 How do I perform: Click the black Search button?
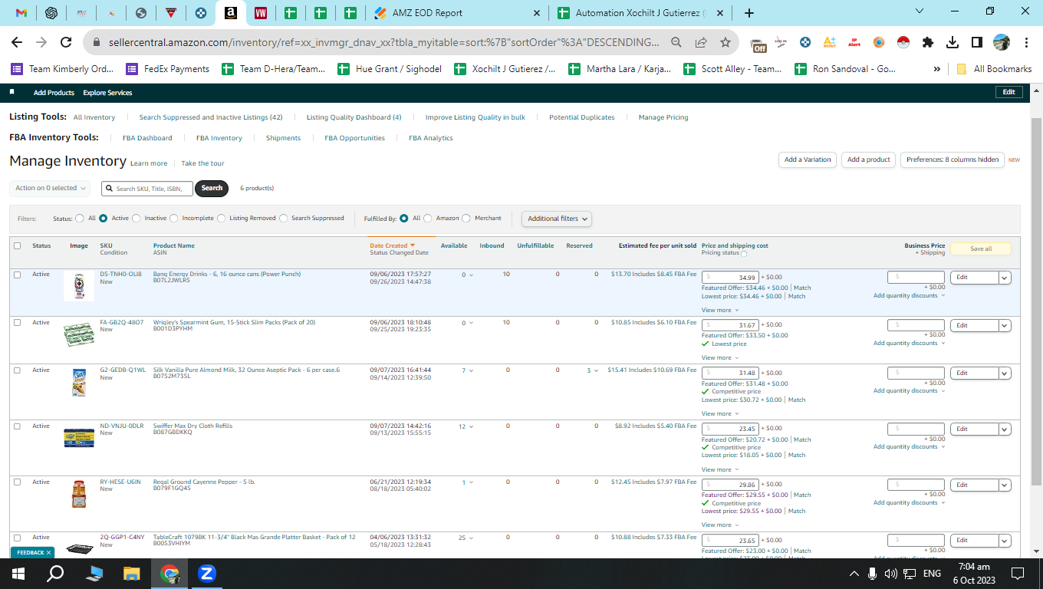pyautogui.click(x=212, y=188)
